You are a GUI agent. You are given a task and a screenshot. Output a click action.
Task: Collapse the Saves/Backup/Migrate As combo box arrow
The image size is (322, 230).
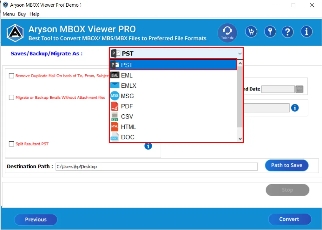(x=240, y=54)
